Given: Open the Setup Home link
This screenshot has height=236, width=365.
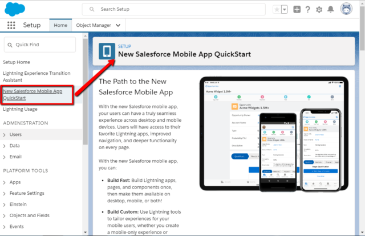Looking at the screenshot, I should tap(17, 62).
